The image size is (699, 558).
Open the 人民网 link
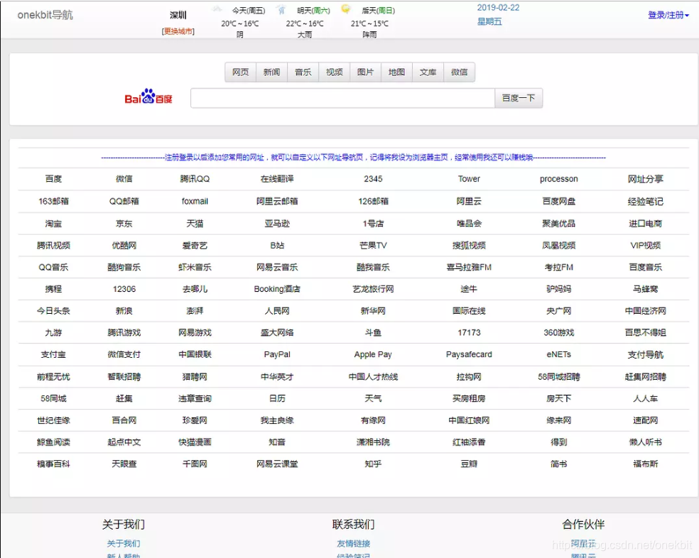[277, 311]
